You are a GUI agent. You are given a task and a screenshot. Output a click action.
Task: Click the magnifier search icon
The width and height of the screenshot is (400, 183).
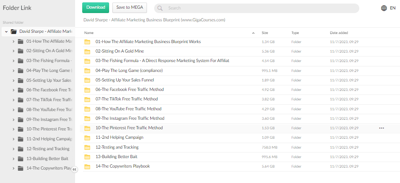pos(160,8)
